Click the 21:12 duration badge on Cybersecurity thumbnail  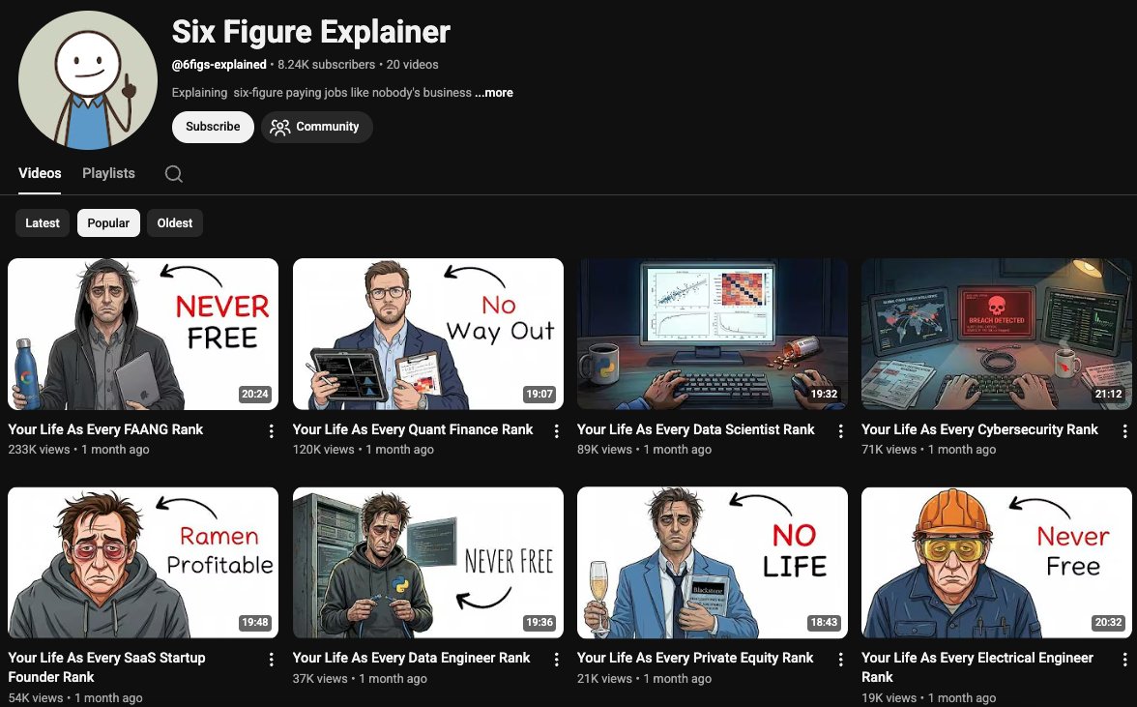1108,394
